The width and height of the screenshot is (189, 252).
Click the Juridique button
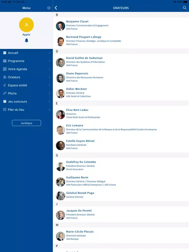pyautogui.click(x=26, y=123)
